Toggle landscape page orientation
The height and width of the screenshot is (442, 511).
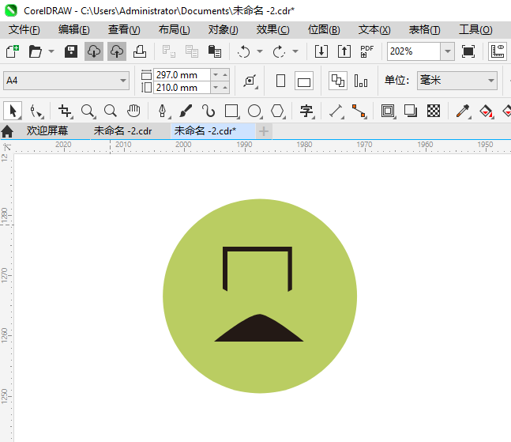click(304, 81)
